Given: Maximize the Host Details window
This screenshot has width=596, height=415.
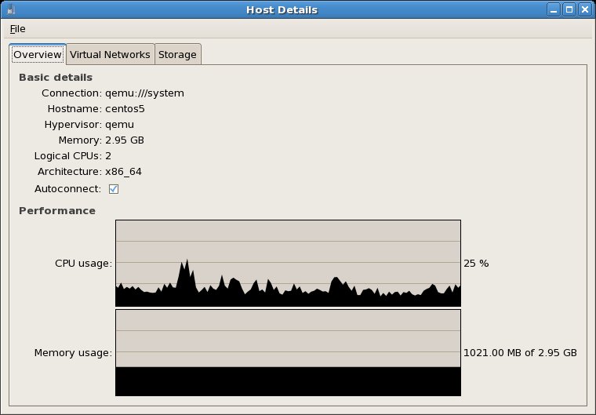Looking at the screenshot, I should (x=569, y=9).
